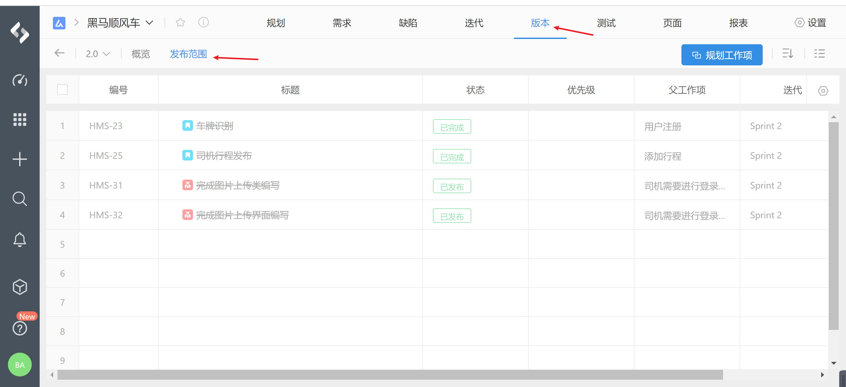Click the project info icon
Image resolution: width=846 pixels, height=387 pixels.
tap(203, 22)
